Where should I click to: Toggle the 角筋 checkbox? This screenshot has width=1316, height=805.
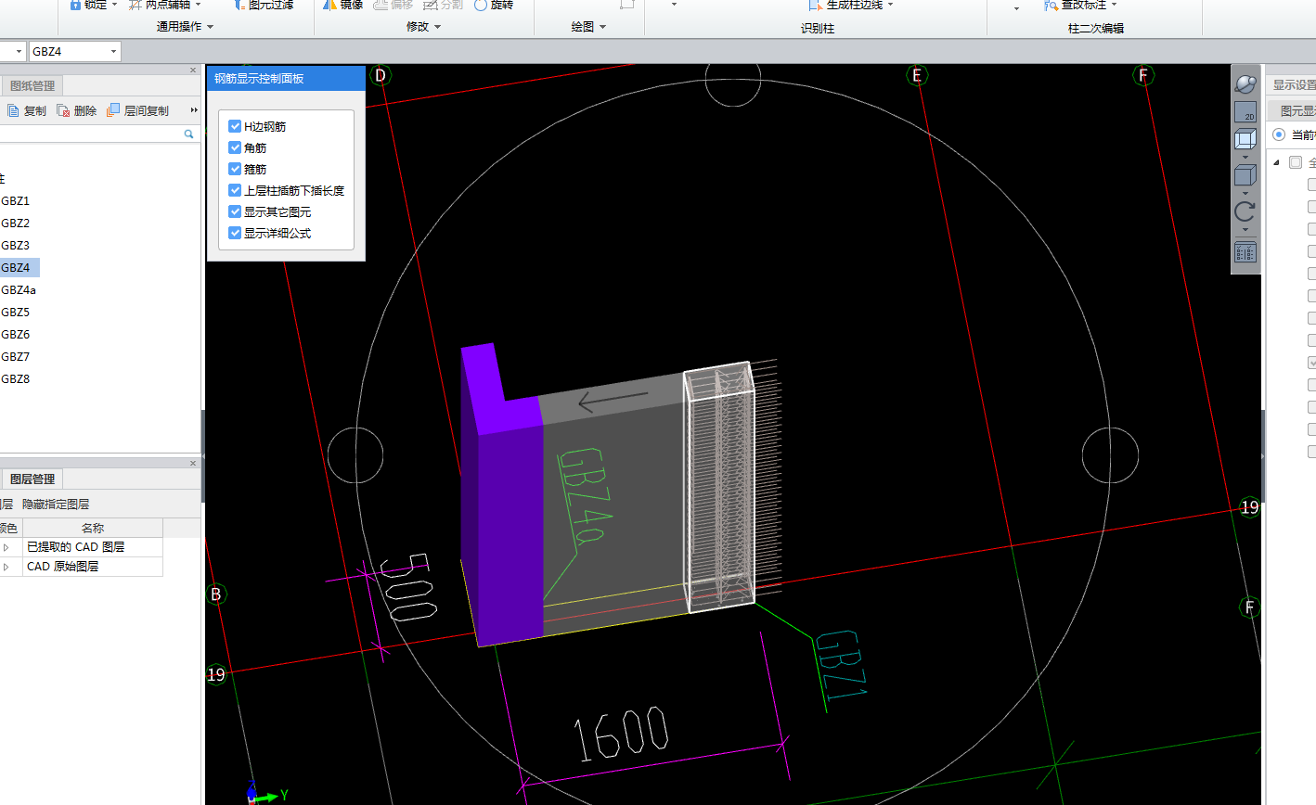(x=235, y=147)
